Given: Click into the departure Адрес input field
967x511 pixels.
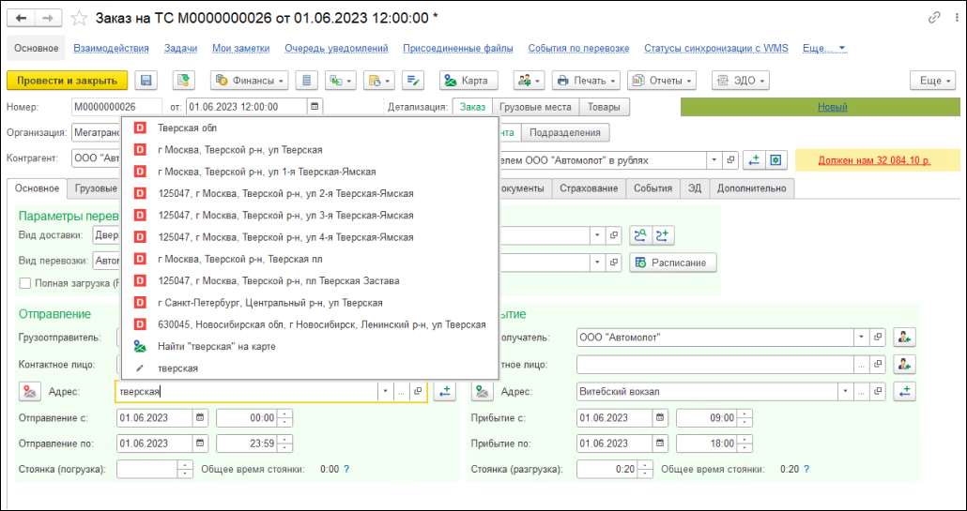Looking at the screenshot, I should point(244,391).
